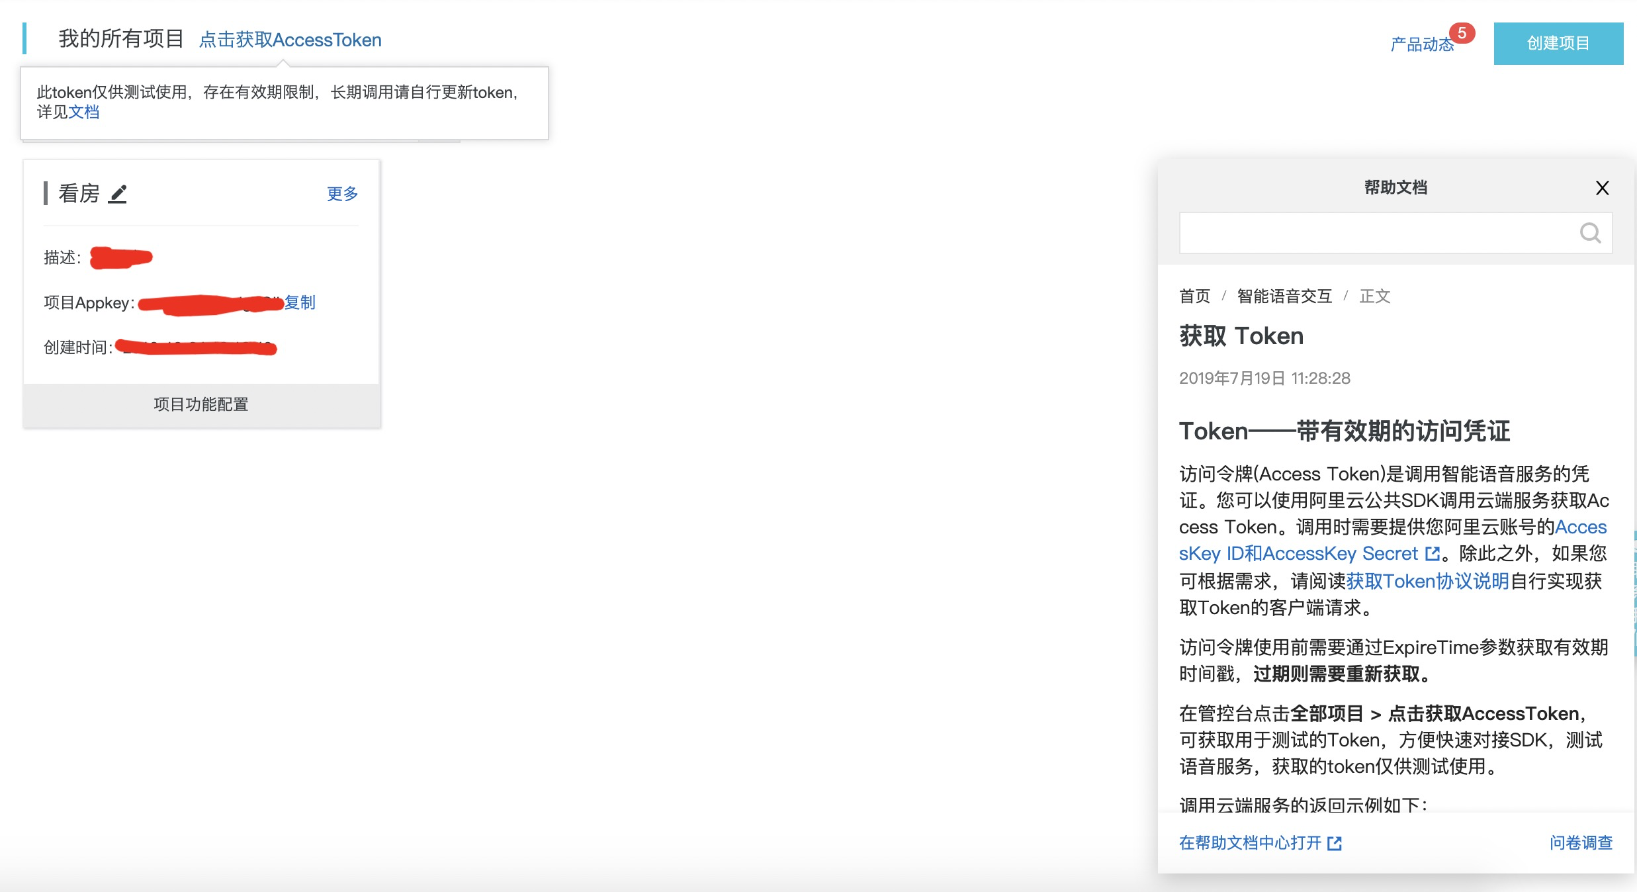
Task: Click 点击获取AccessToken link
Action: point(290,40)
